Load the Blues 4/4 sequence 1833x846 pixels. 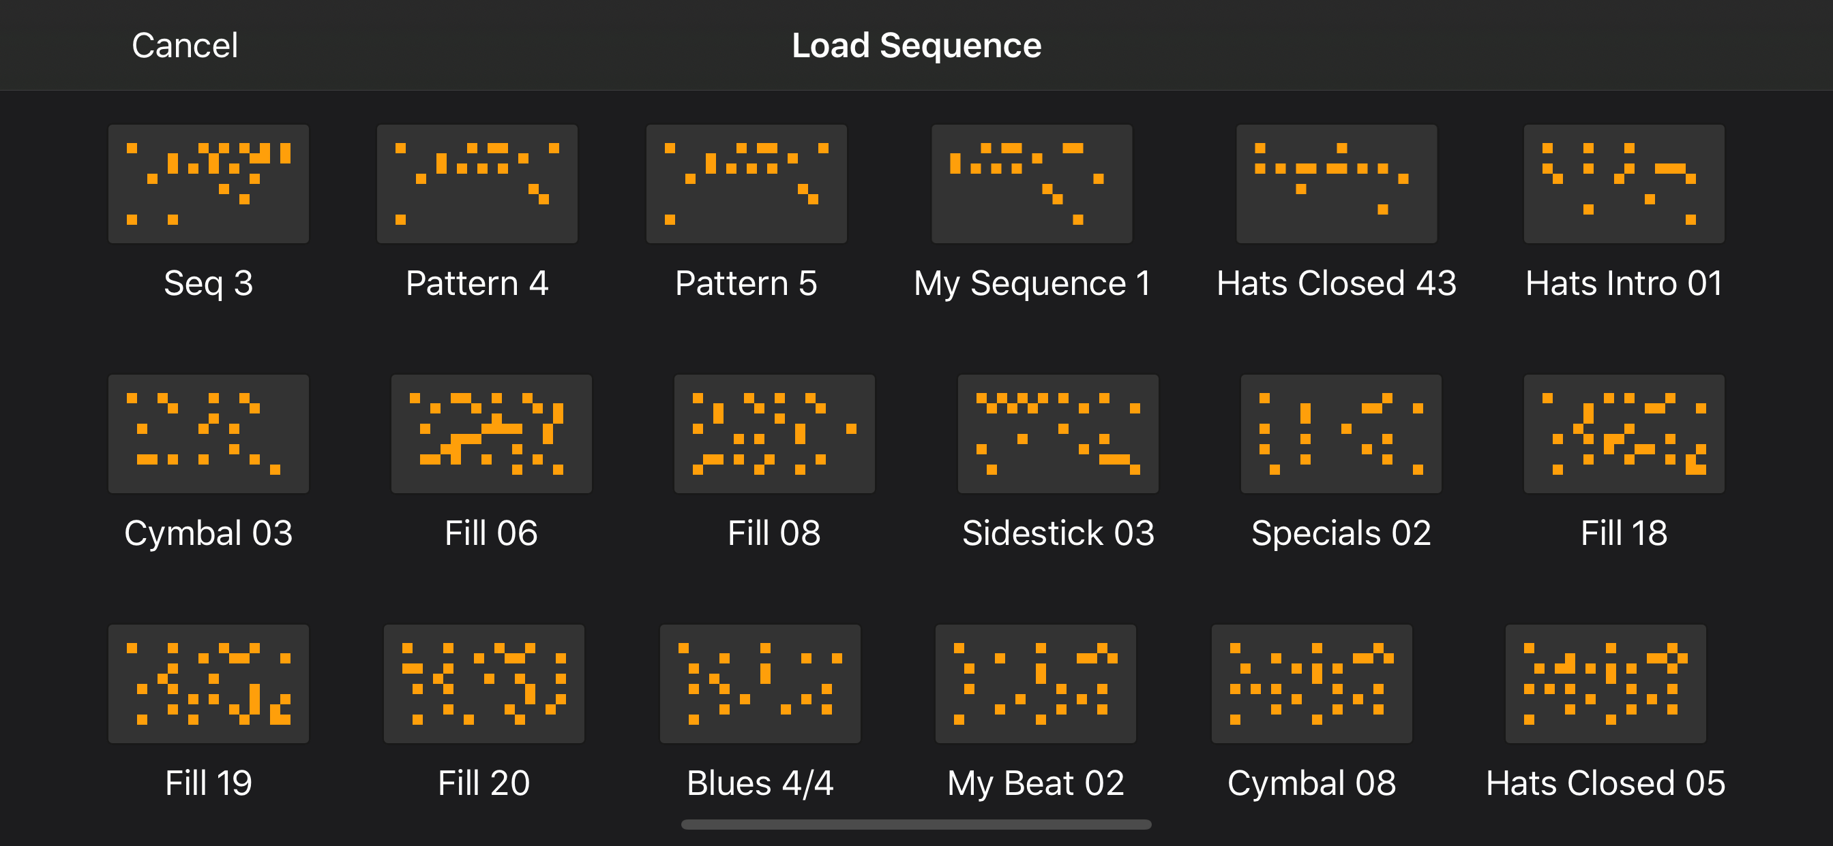[x=760, y=684]
